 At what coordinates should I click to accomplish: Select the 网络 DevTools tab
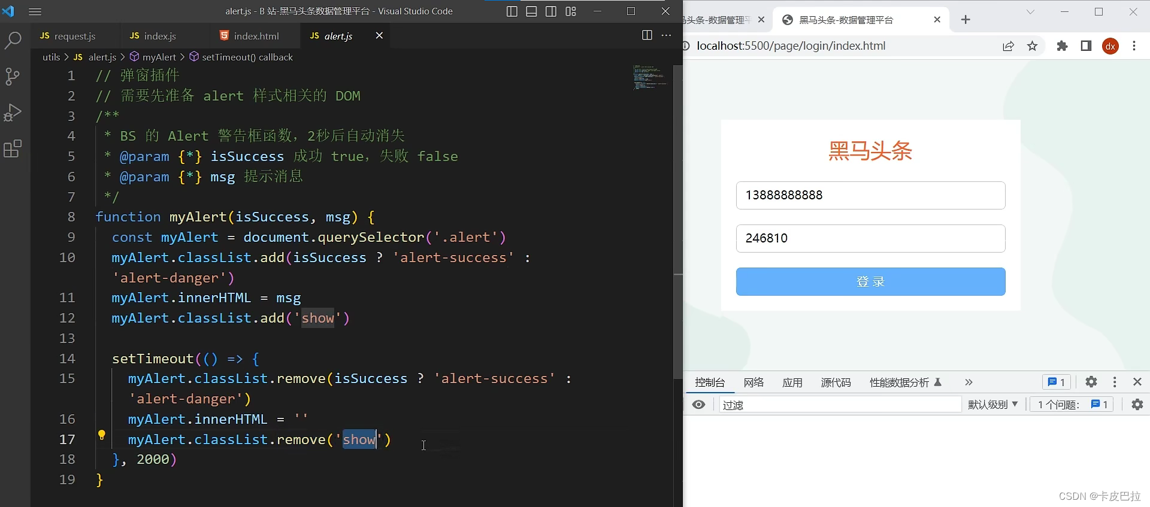[753, 382]
